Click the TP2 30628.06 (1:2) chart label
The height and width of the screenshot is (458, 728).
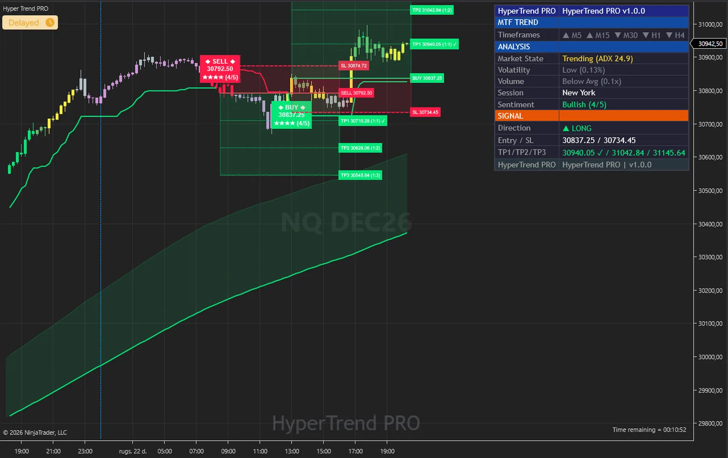(x=361, y=148)
